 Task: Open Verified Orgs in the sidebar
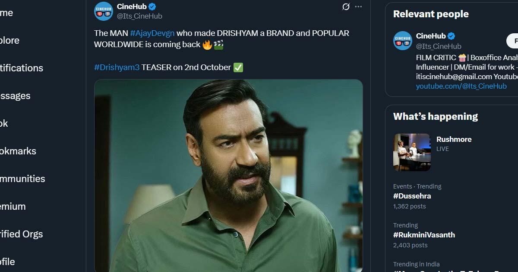(22, 234)
